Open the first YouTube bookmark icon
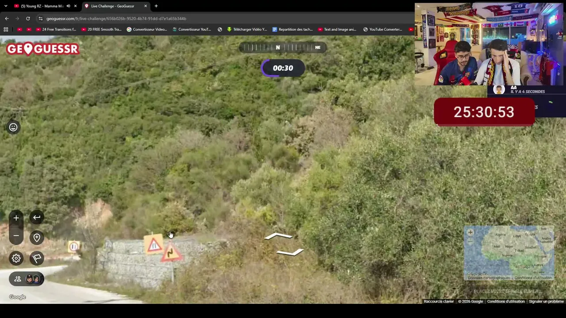 click(19, 30)
